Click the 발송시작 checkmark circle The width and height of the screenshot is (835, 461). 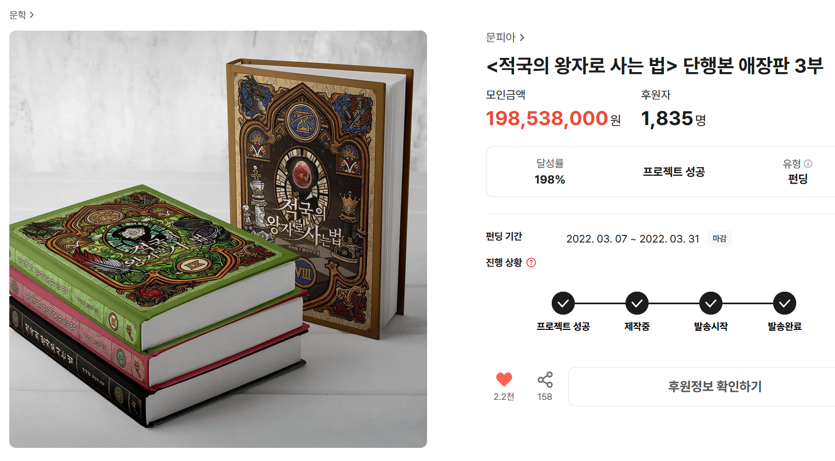(711, 303)
